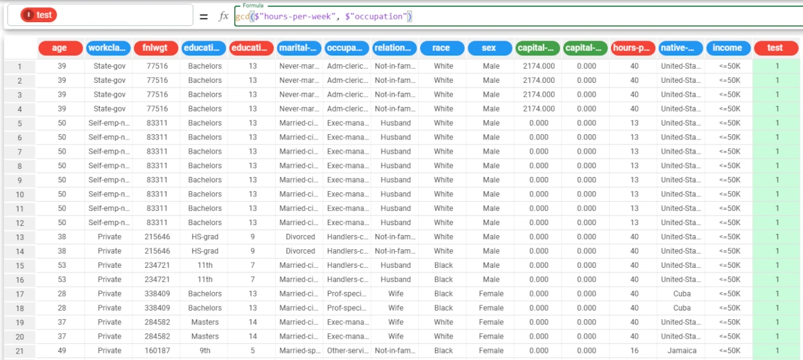Click row number 1 header
Image resolution: width=803 pixels, height=360 pixels.
pyautogui.click(x=20, y=66)
